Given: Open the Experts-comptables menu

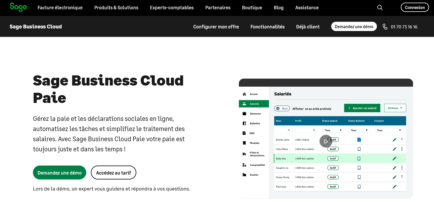Looking at the screenshot, I should point(172,8).
